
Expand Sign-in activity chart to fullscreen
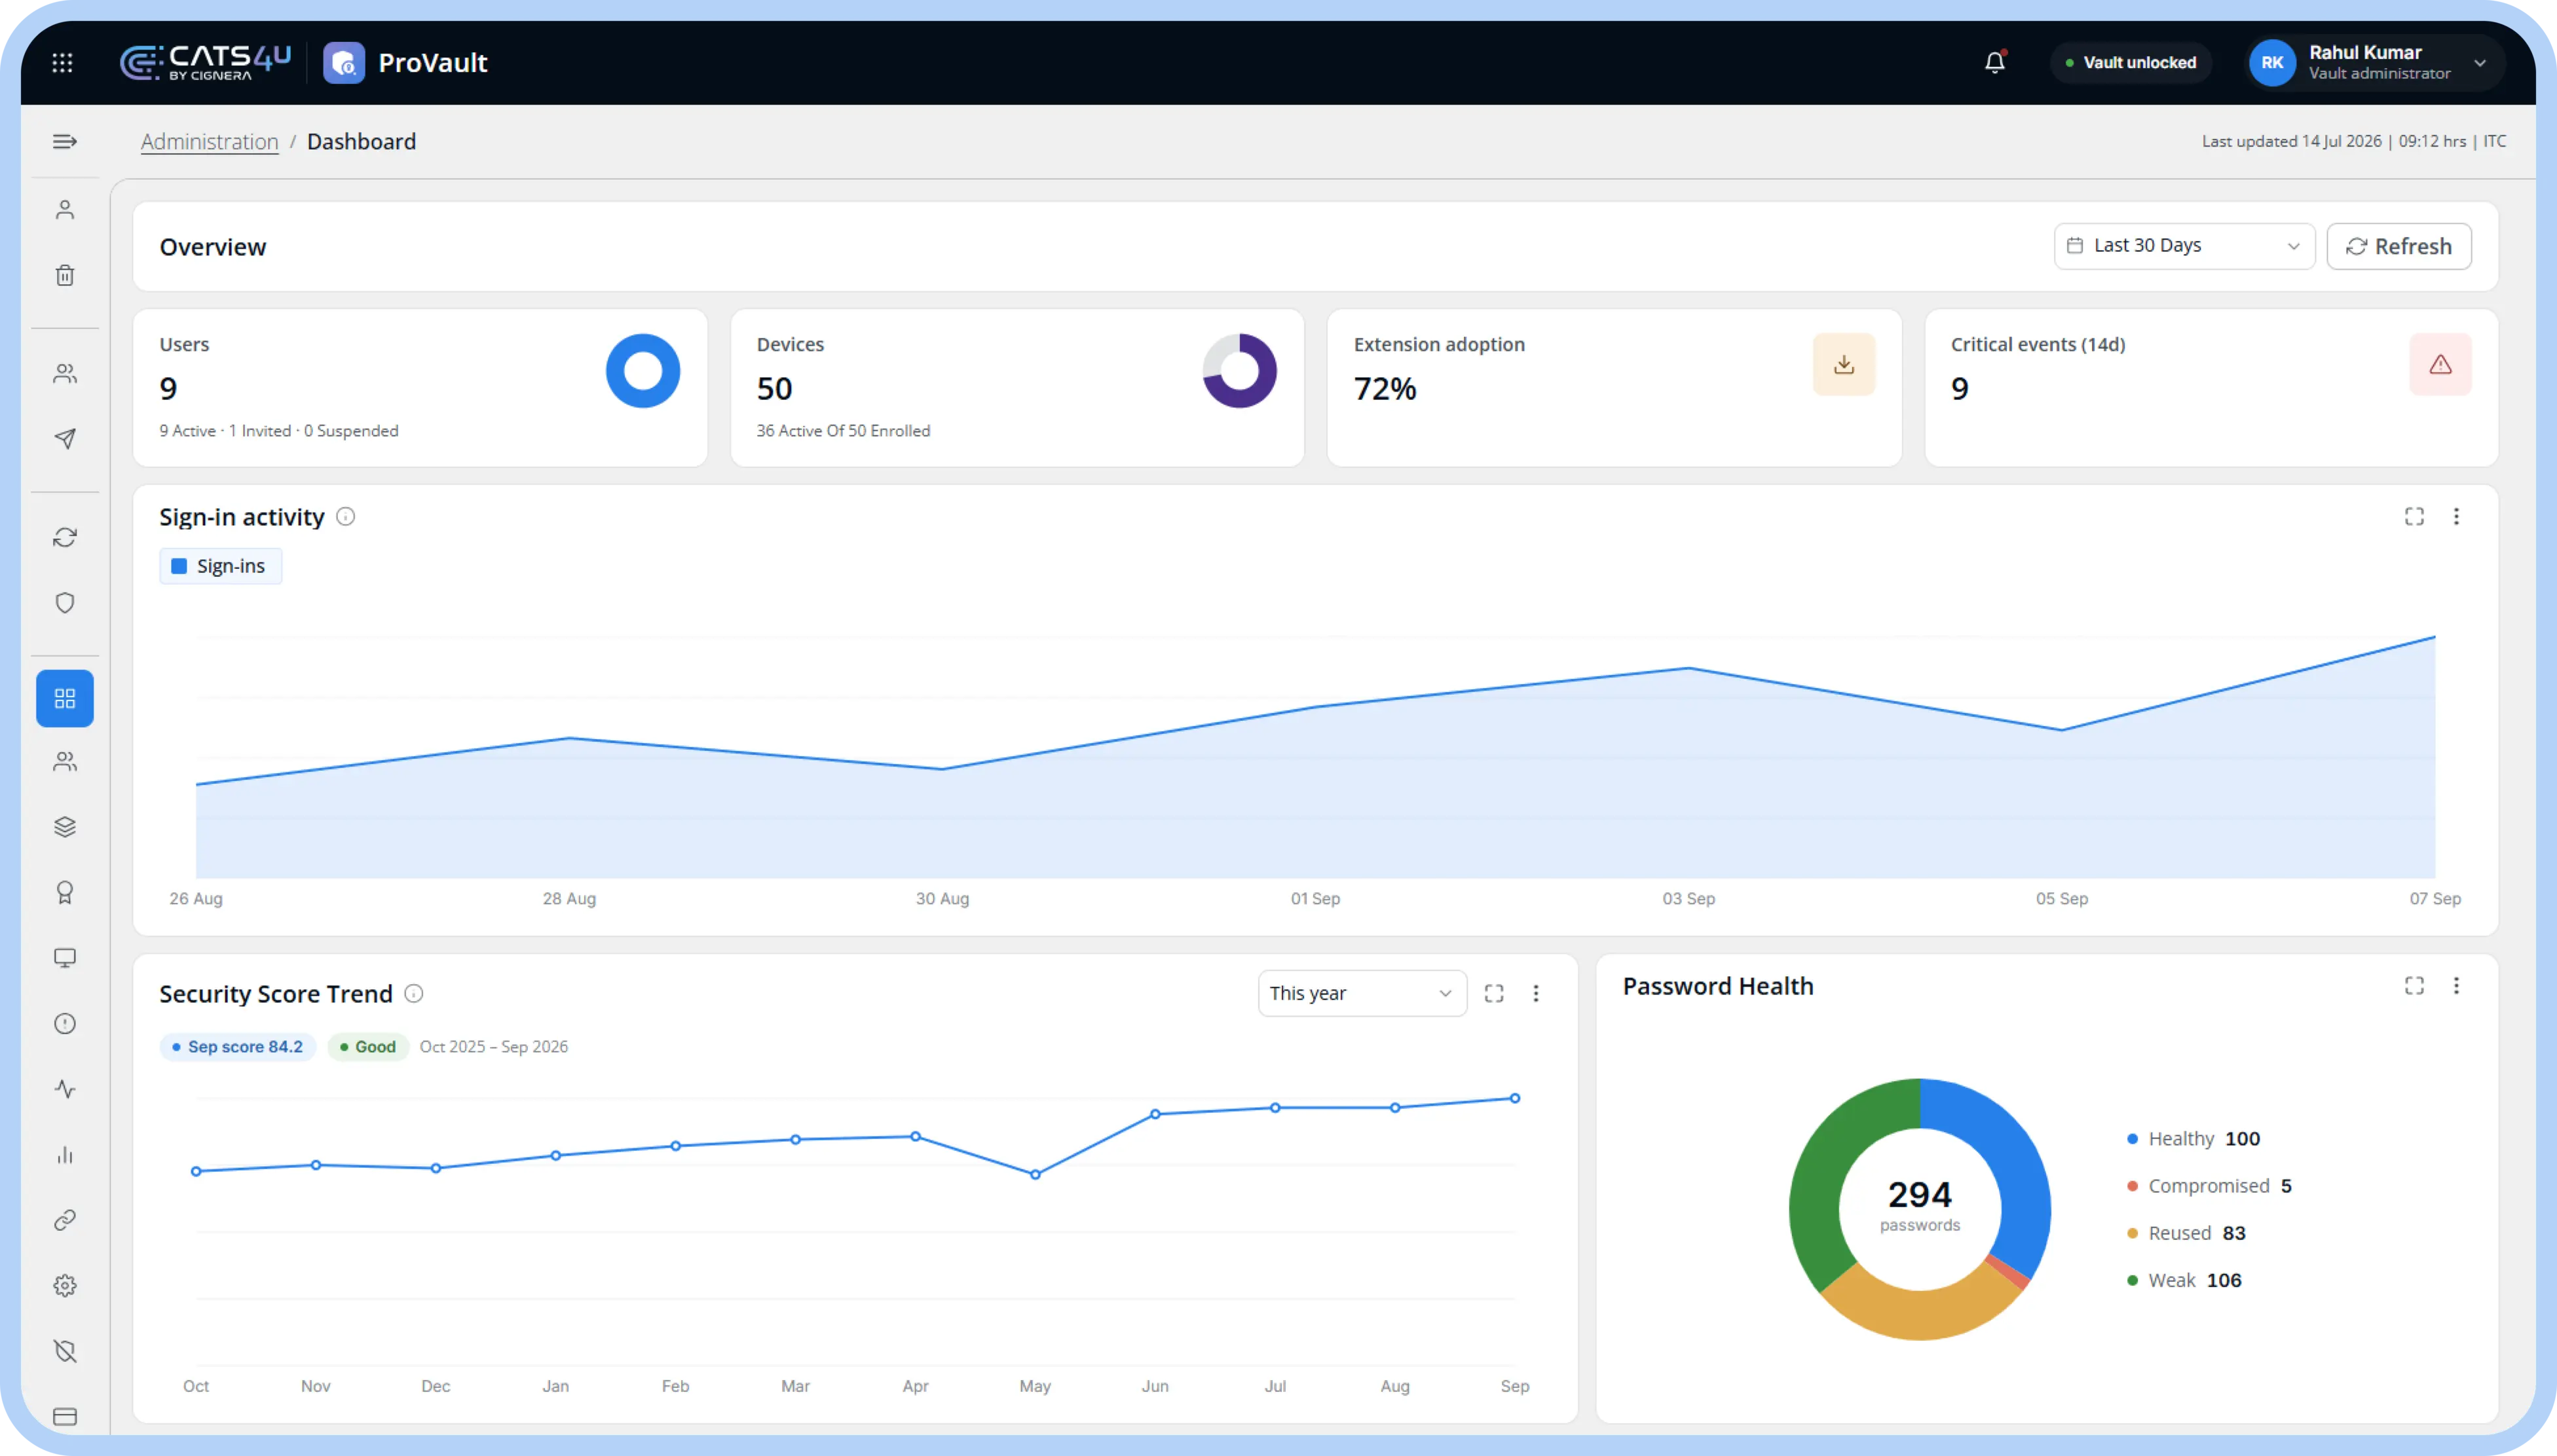point(2414,516)
